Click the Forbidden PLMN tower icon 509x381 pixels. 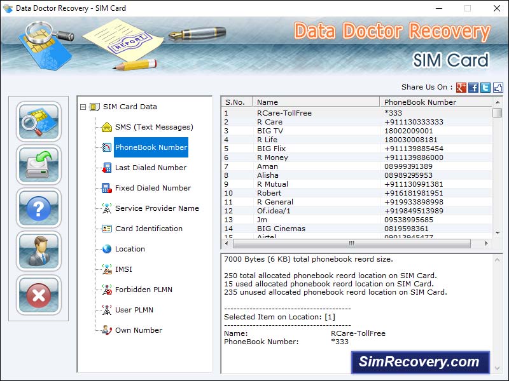coord(107,290)
